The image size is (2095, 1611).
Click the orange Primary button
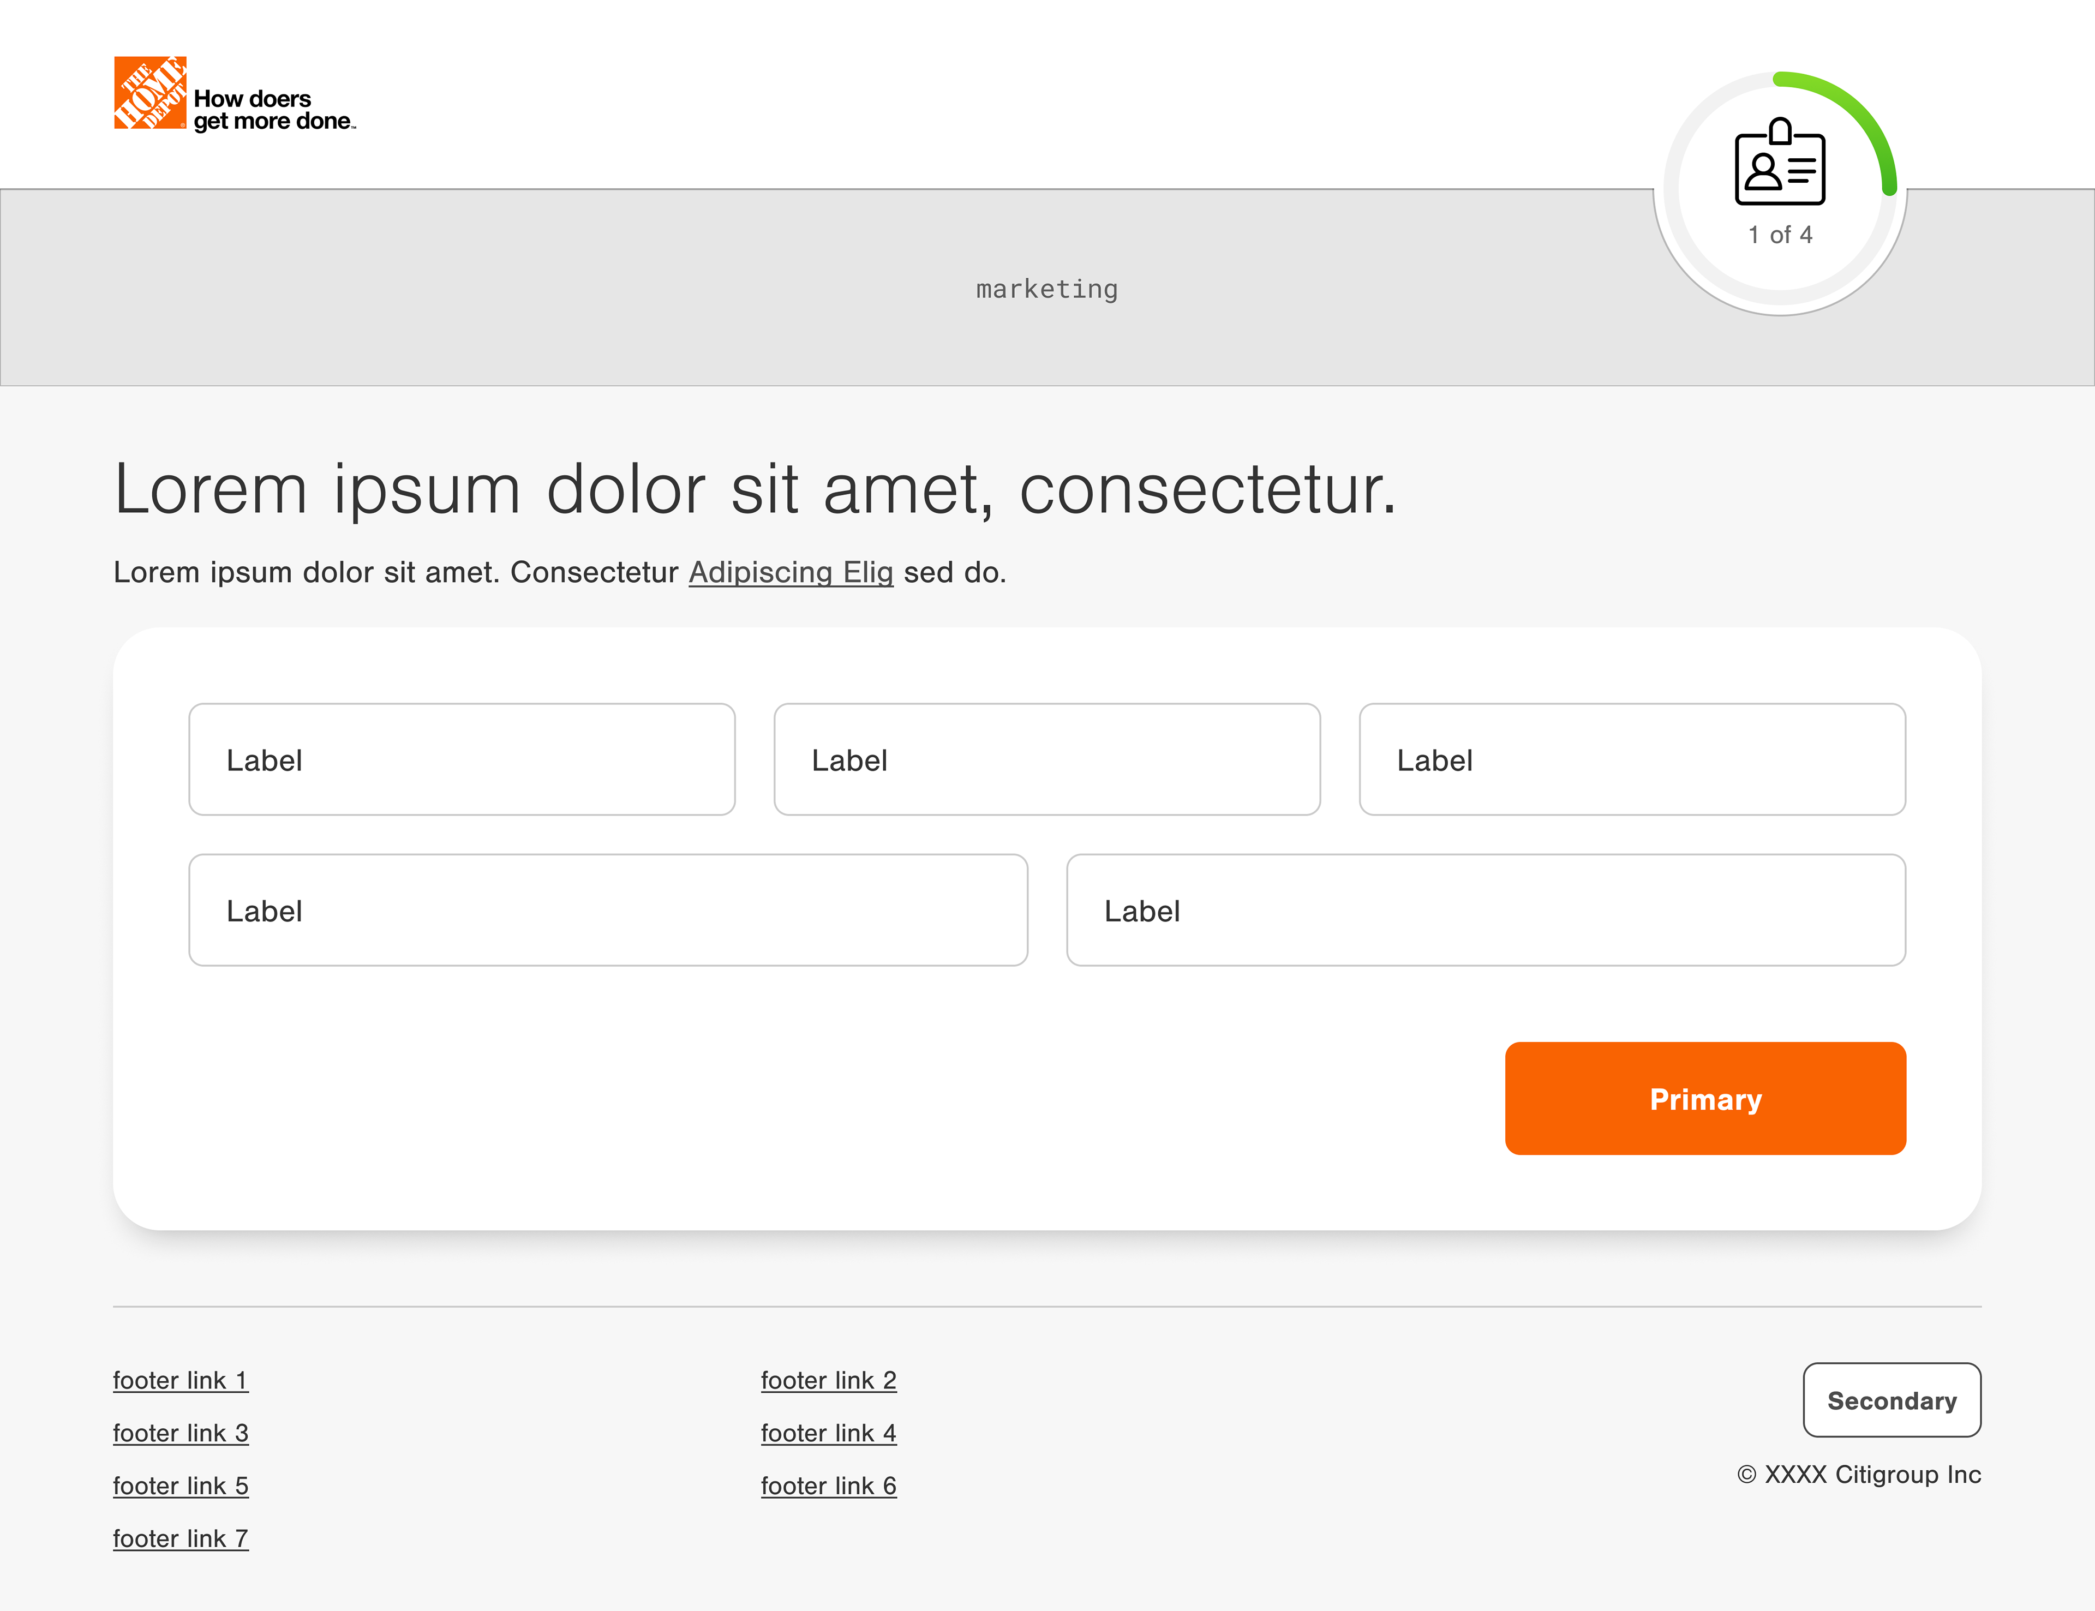(1705, 1099)
